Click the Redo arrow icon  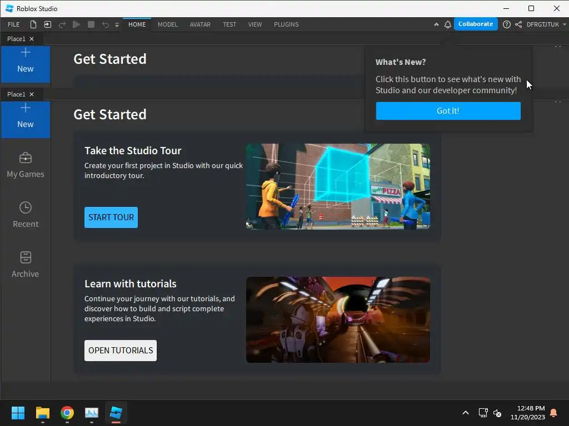click(x=62, y=24)
